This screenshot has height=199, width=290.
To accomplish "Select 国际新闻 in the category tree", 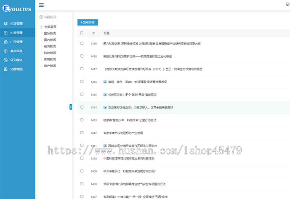I will pos(50,33).
